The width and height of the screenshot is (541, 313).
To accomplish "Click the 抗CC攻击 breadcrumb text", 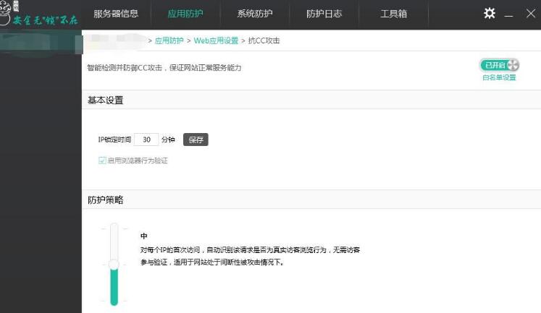I will click(x=264, y=40).
